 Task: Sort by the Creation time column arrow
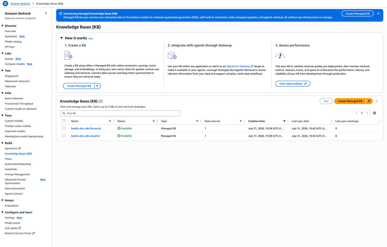click(x=284, y=121)
